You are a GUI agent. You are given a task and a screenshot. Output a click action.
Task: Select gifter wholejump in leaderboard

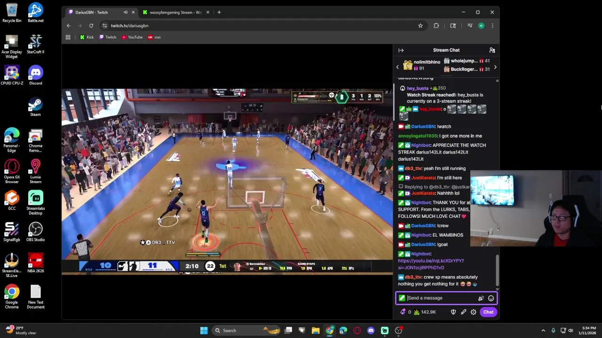point(467,61)
